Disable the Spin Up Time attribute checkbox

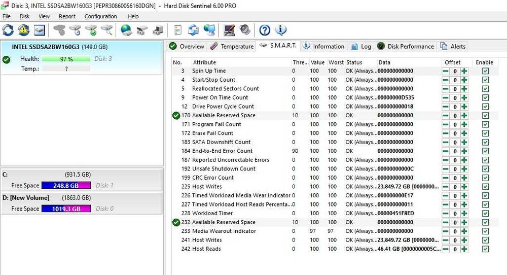485,71
